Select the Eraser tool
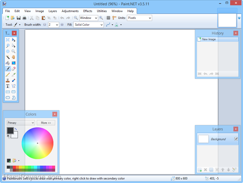243x183 pixels. click(14, 69)
